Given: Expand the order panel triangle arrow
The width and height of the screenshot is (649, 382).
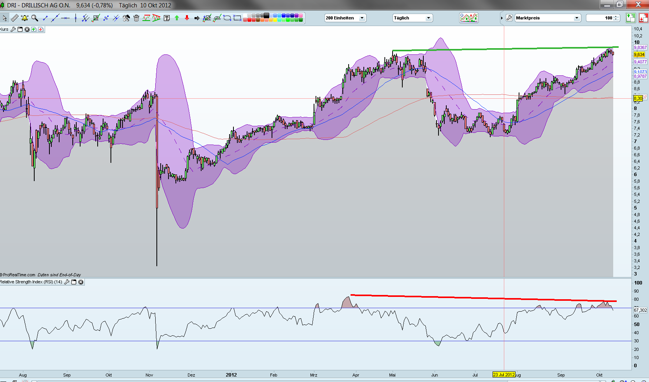Looking at the screenshot, I should coord(502,18).
